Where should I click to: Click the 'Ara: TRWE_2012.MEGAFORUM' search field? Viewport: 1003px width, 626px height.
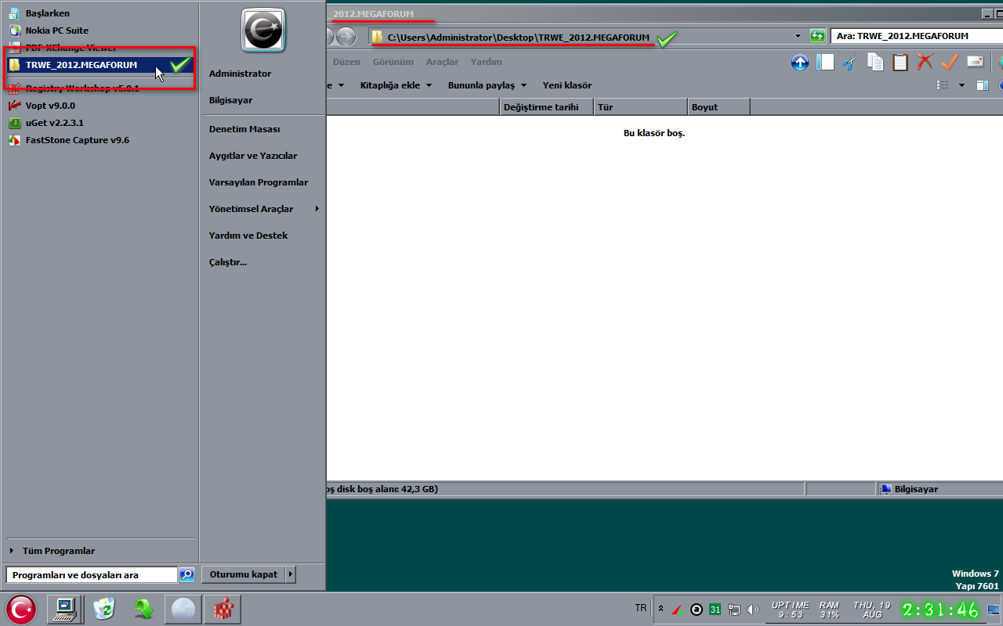pyautogui.click(x=917, y=36)
